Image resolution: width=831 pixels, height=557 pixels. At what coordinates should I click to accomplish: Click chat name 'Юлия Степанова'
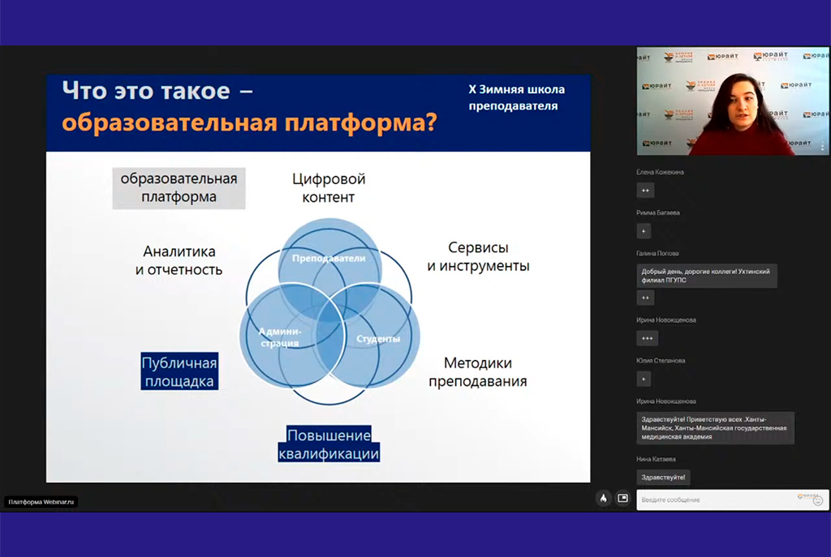click(661, 361)
